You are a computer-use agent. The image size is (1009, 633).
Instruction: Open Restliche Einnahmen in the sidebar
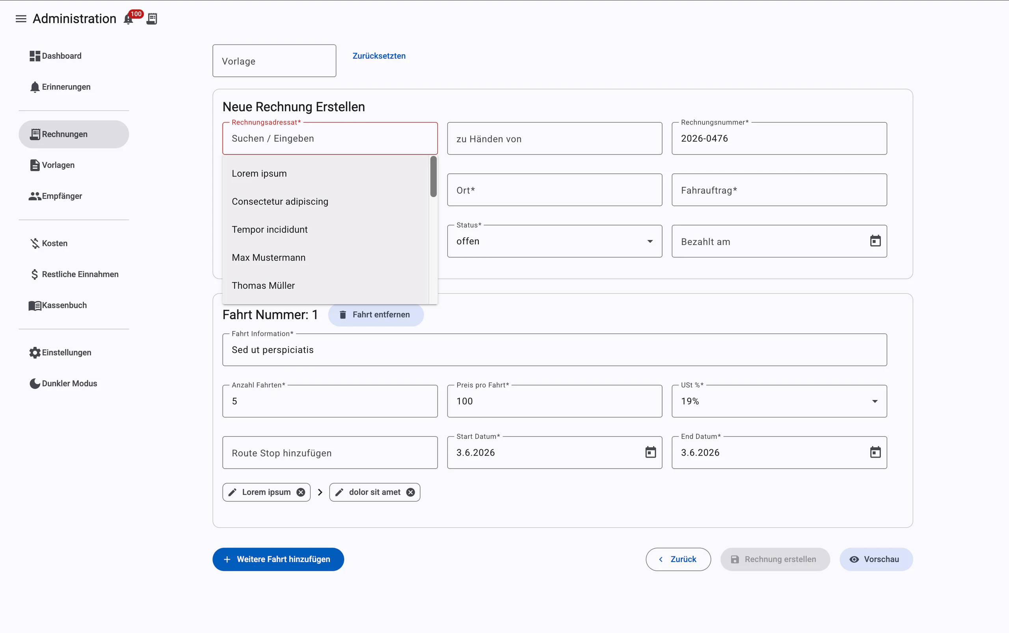74,275
